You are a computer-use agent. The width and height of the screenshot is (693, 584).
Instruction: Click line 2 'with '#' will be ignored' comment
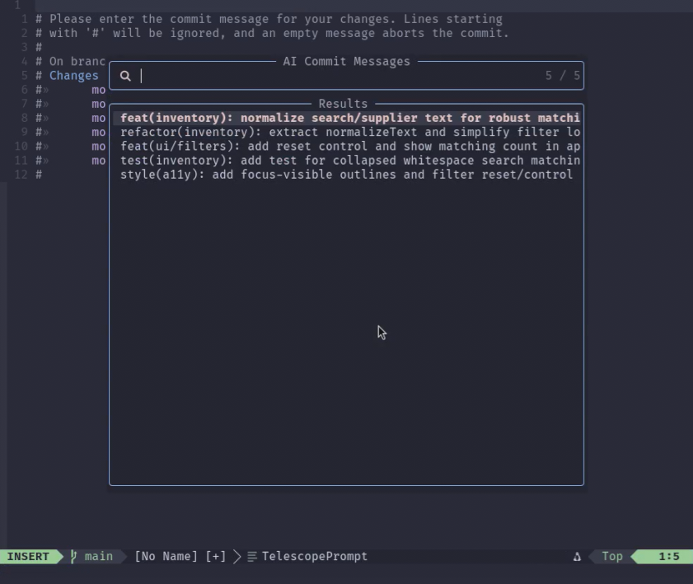(x=272, y=33)
